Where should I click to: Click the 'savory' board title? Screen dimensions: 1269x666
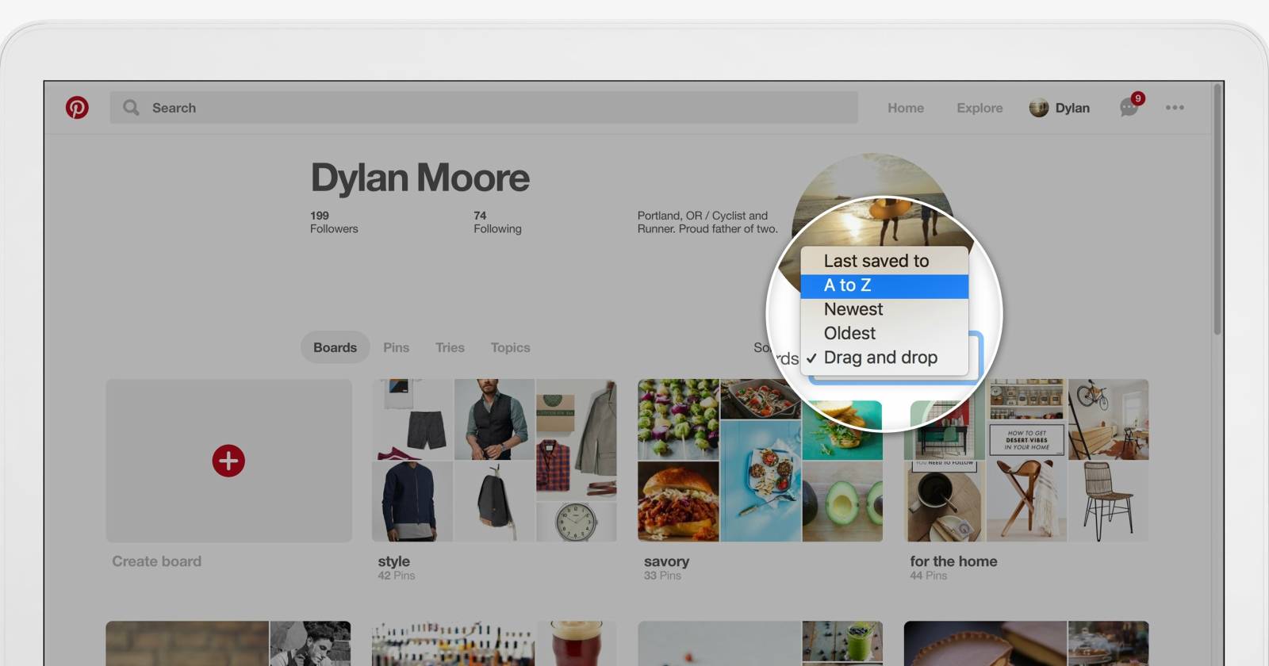point(666,561)
